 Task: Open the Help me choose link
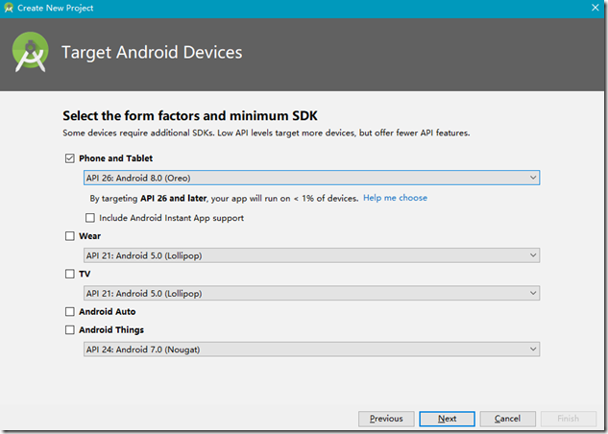[x=395, y=198]
